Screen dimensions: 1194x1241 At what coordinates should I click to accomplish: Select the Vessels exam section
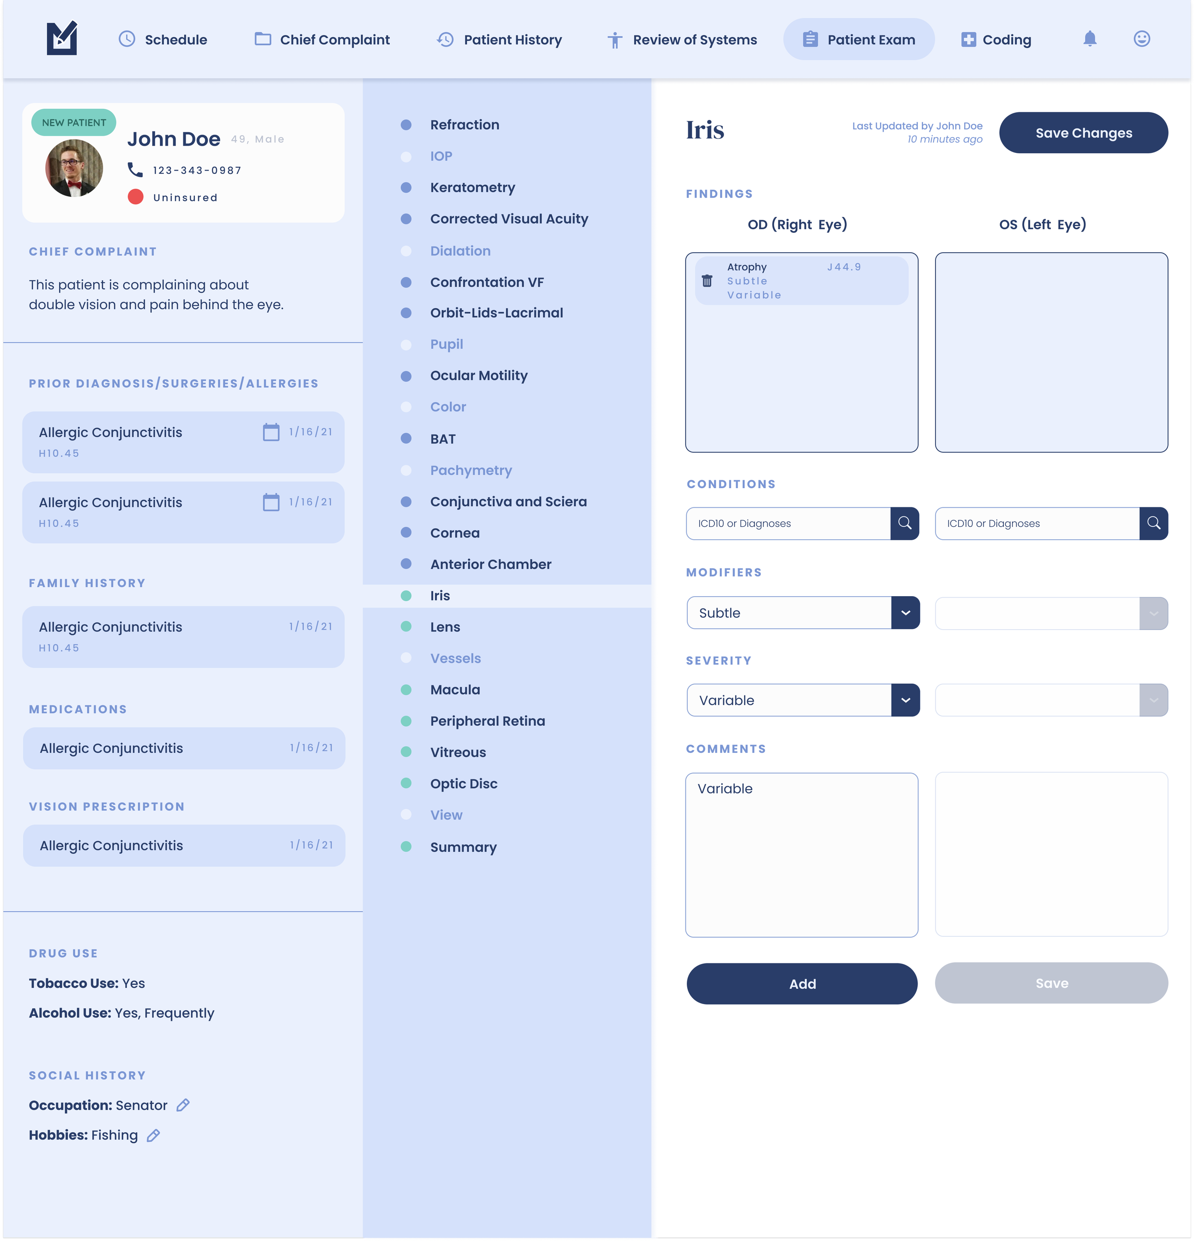[x=455, y=658]
